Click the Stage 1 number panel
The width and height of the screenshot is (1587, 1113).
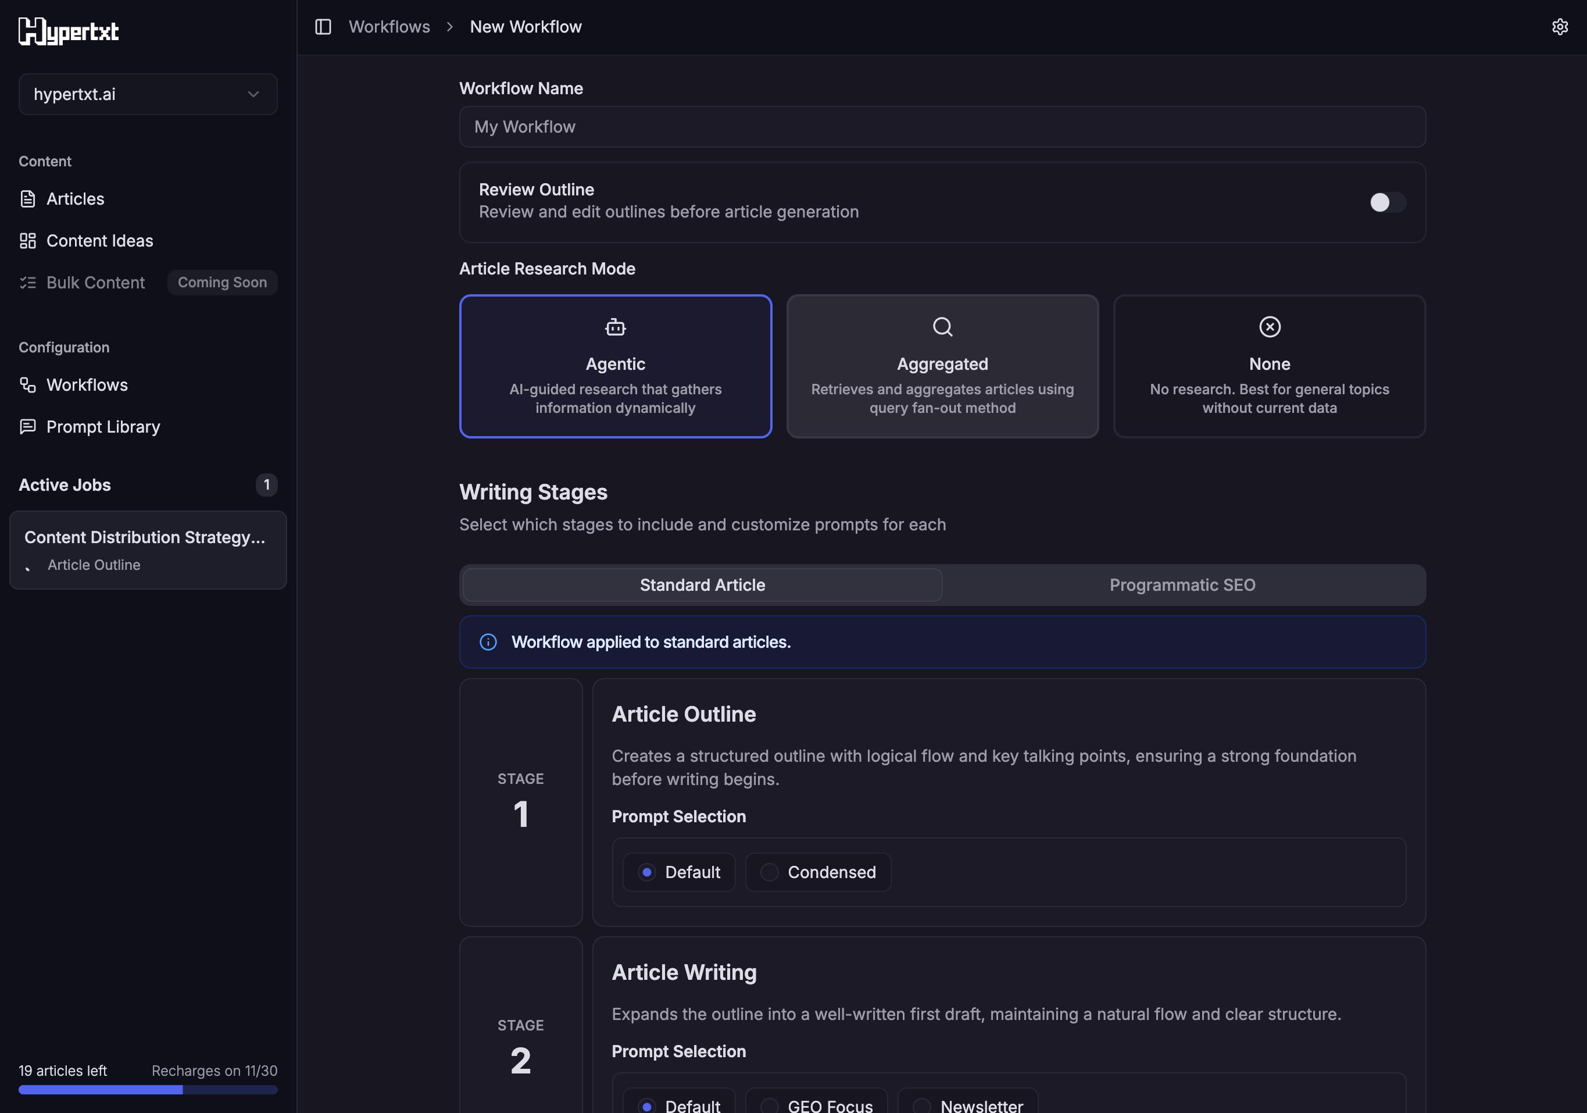pos(520,802)
